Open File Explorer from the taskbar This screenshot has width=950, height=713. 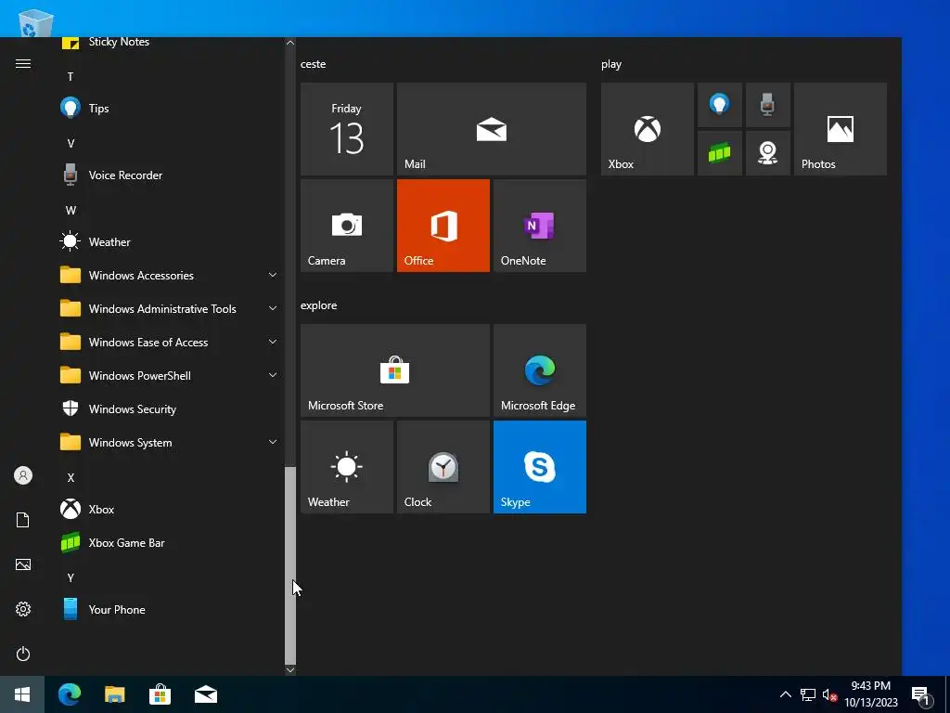coord(114,694)
